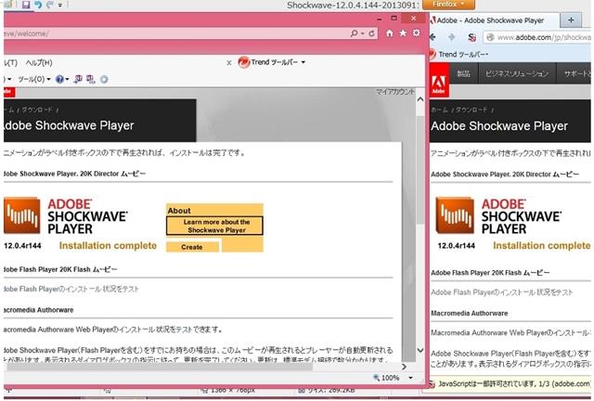This screenshot has height=401, width=594.
Task: Click the greyed Redo arrow icon
Action: 50,5
